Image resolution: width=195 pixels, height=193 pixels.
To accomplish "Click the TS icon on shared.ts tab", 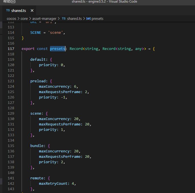I will click(x=8, y=11).
